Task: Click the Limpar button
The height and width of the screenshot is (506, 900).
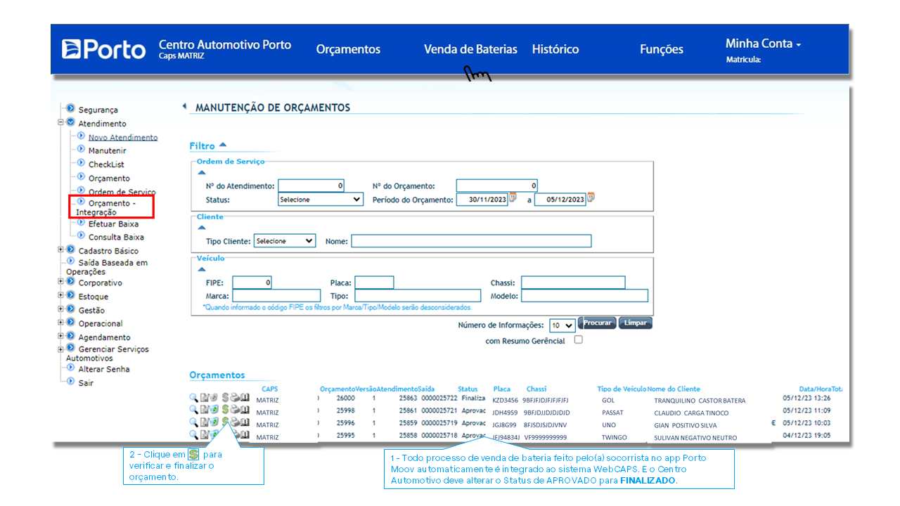Action: [636, 323]
